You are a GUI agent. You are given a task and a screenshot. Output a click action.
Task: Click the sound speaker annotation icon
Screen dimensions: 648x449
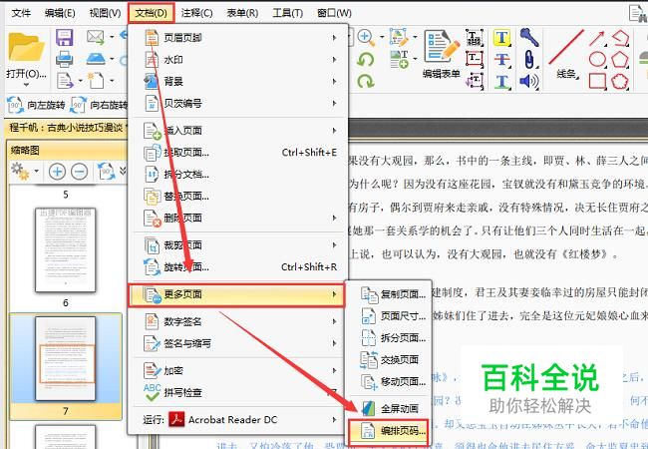[x=529, y=81]
